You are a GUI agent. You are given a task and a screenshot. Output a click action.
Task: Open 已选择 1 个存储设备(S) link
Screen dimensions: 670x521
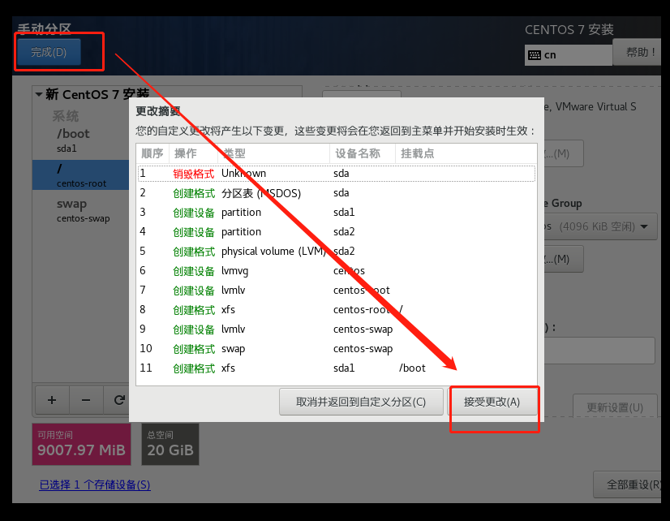95,484
